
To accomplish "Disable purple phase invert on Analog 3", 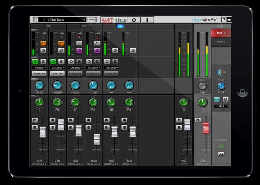I will point(79,51).
